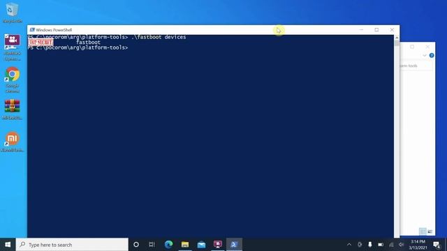Close the Windows PowerShell window

point(392,29)
